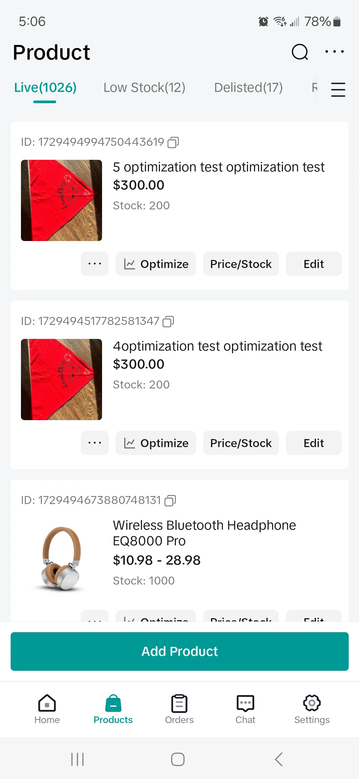Viewport: 359px width, 779px height.
Task: Copy product ID ending in 443619
Action: [173, 142]
